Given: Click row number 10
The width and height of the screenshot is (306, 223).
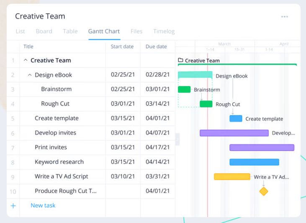Looking at the screenshot, I should pos(13,192).
